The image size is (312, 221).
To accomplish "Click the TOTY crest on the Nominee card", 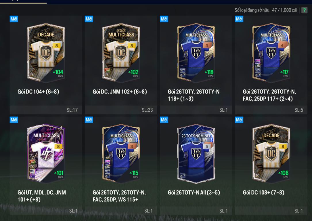I will [x=196, y=154].
